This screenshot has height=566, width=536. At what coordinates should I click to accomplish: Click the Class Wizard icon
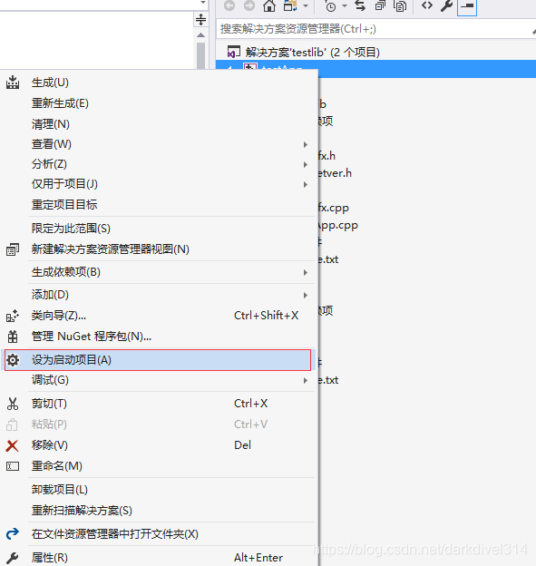pyautogui.click(x=13, y=316)
